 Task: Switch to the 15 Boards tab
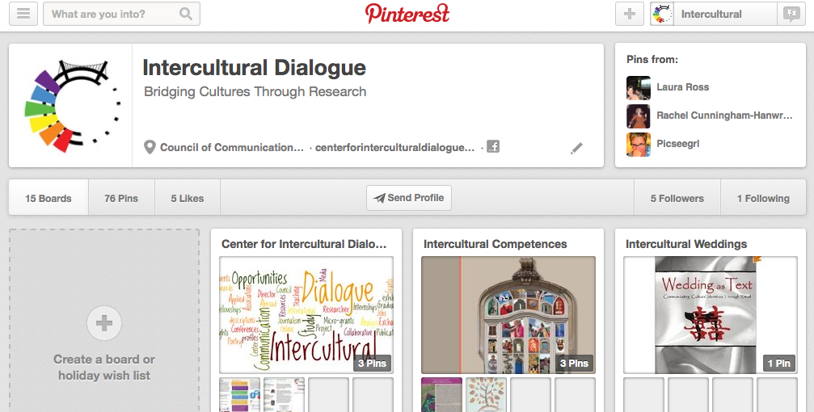(x=49, y=198)
